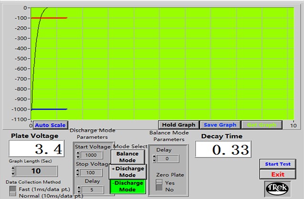This screenshot has height=199, width=304.
Task: Toggle the green -Discharge Mode button
Action: [126, 186]
